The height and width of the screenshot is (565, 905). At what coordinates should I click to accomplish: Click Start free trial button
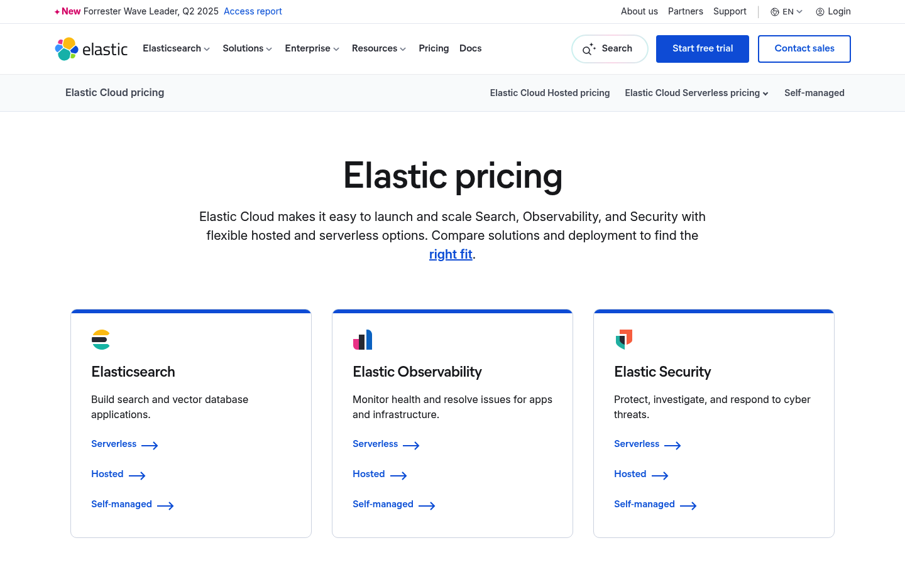coord(703,49)
